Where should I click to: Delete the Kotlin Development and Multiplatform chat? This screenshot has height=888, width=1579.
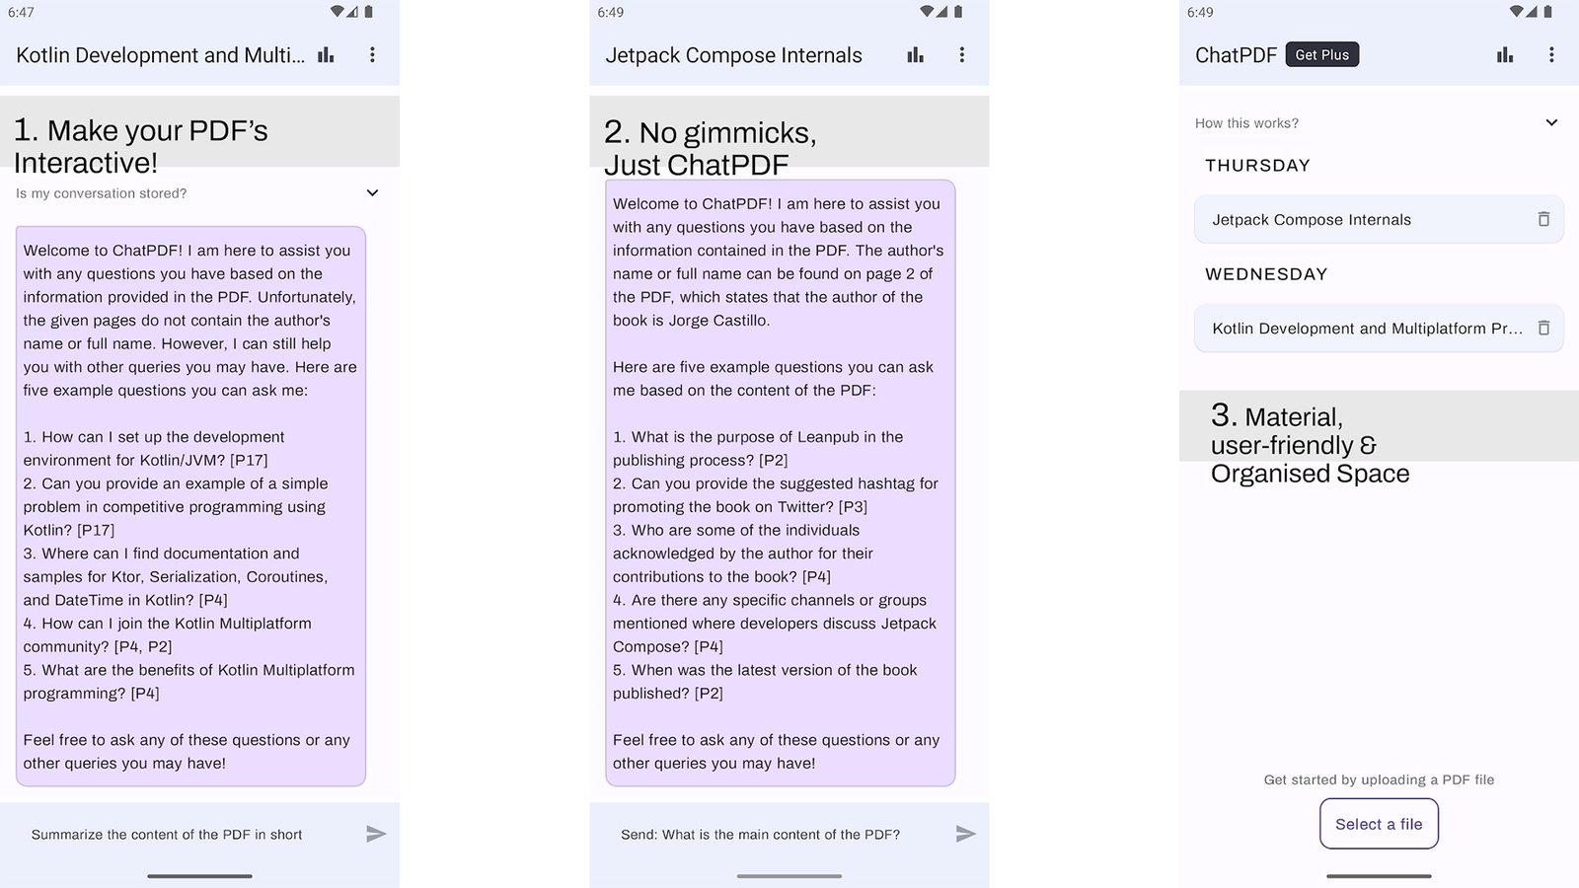tap(1543, 328)
